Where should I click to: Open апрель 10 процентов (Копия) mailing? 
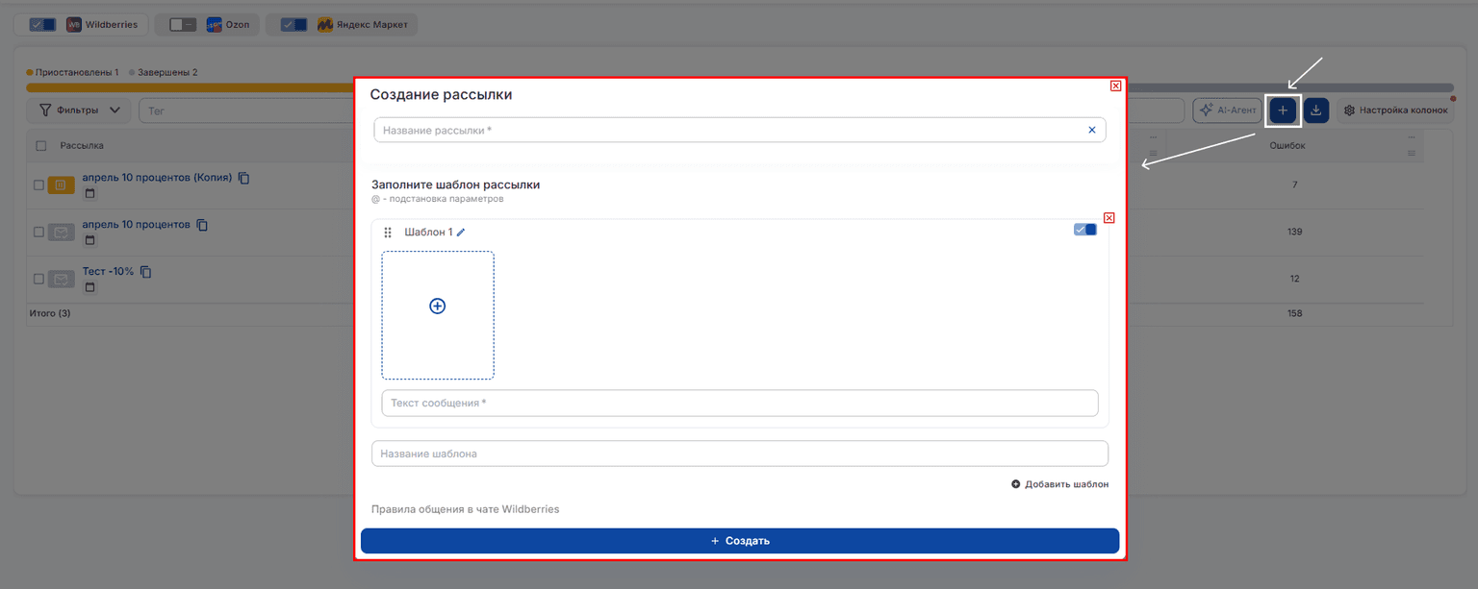(157, 178)
